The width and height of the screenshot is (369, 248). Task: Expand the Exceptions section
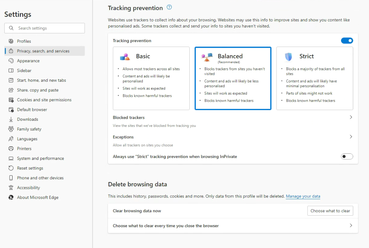(x=351, y=137)
